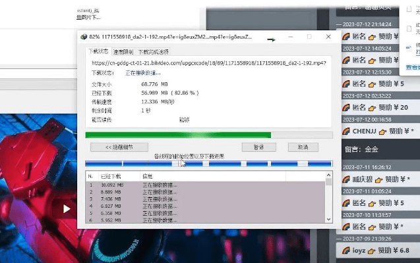Screen dimensions: 420x263
Task: Click the 2023-07-12 00:16:58 timestamp
Action: coord(367,120)
